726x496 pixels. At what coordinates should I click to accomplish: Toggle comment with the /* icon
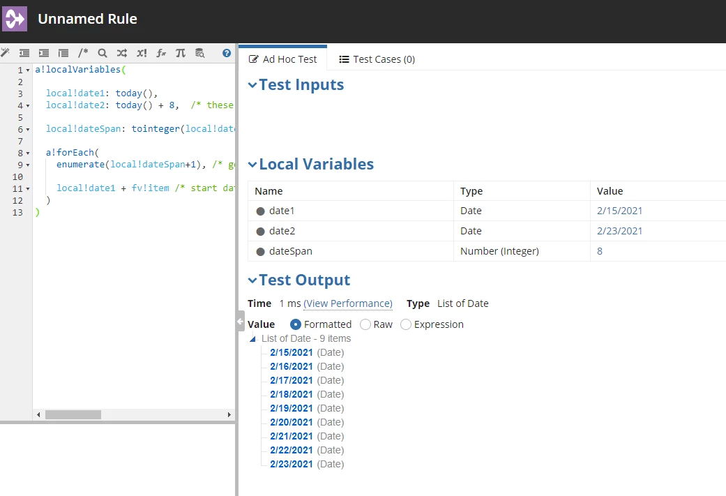83,53
